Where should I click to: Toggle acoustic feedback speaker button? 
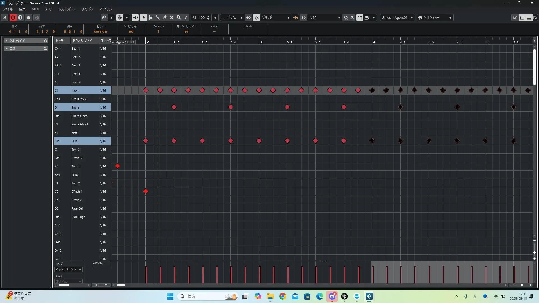point(135,17)
